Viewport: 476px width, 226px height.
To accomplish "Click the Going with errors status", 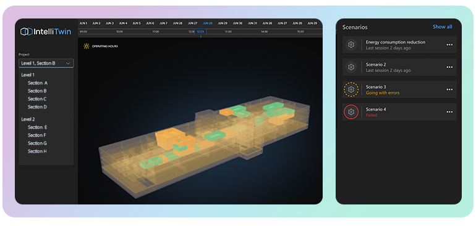I will pos(383,93).
